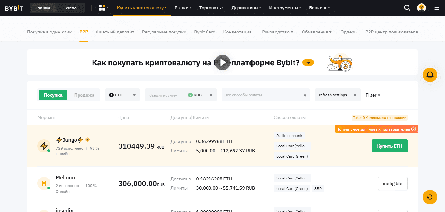The width and height of the screenshot is (445, 212).
Task: Click the Введите сумму input field
Action: [165, 95]
